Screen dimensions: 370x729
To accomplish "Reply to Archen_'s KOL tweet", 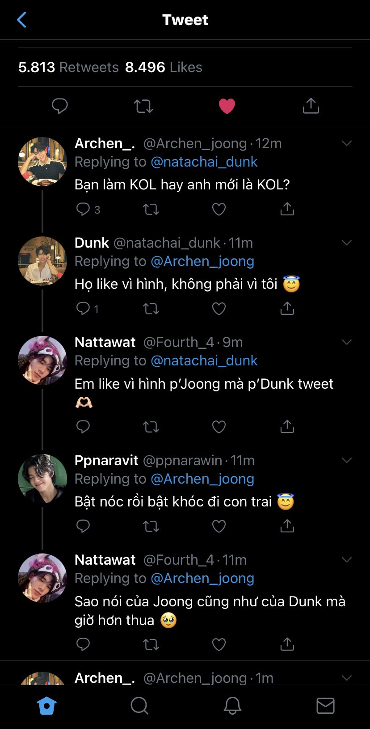I will click(x=83, y=209).
